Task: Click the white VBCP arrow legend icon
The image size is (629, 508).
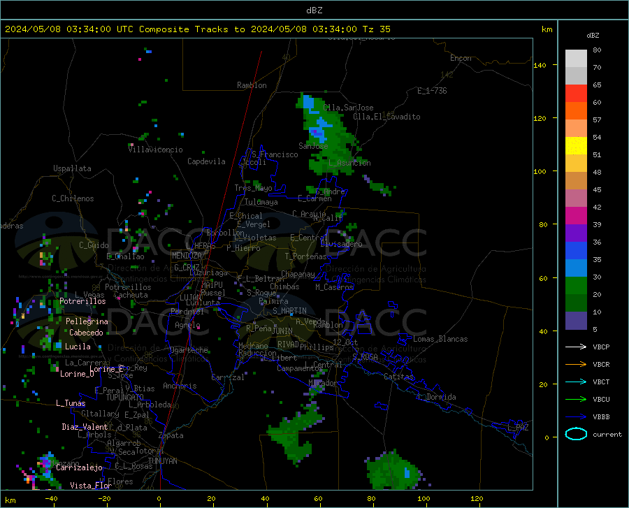Action: point(576,347)
